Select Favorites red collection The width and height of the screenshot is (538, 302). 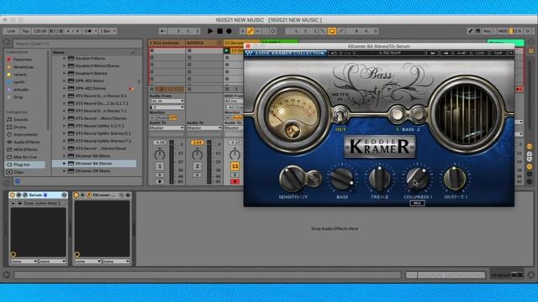(x=23, y=60)
